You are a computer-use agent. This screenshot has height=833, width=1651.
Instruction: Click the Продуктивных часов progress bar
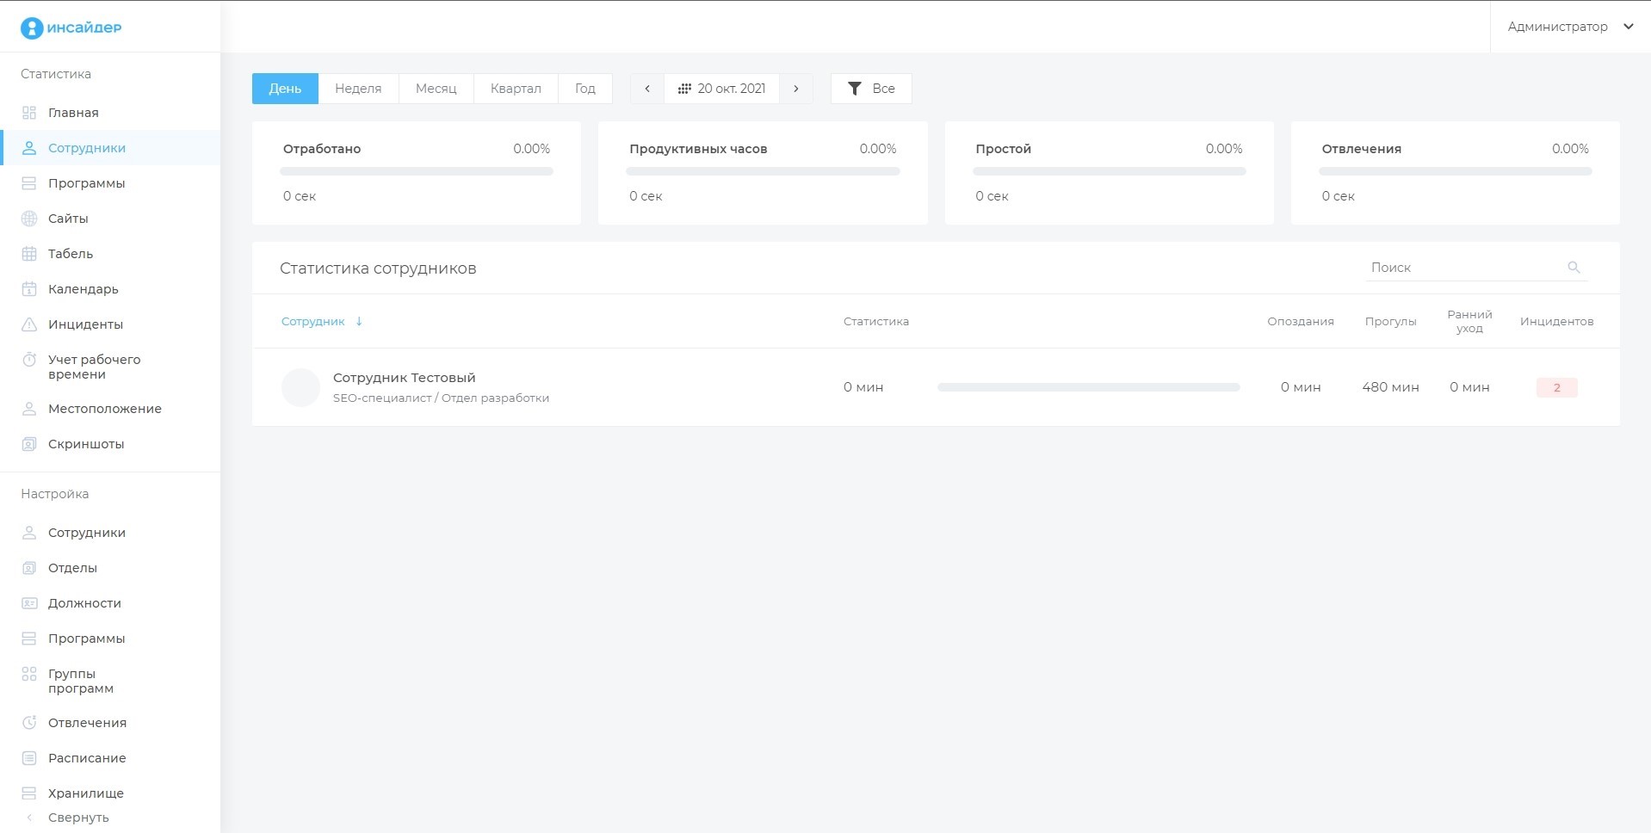click(763, 171)
